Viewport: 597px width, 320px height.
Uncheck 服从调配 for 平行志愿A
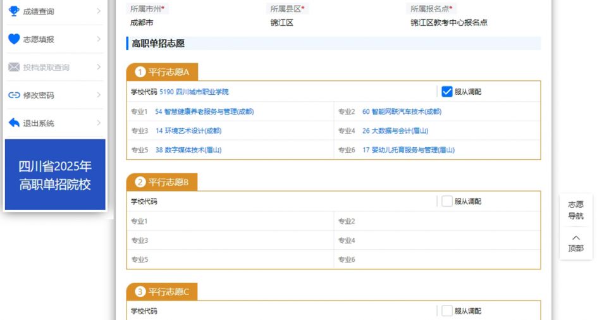(446, 92)
